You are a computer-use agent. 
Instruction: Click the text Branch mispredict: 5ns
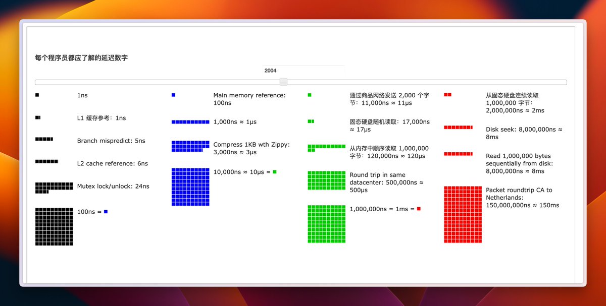click(111, 141)
